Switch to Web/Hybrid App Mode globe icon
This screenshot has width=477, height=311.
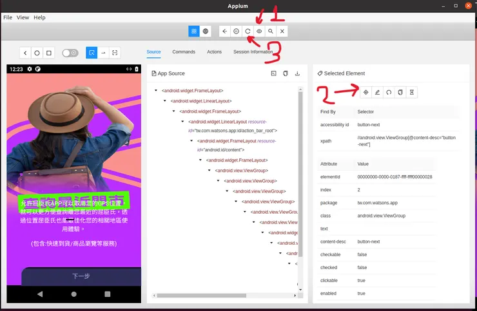[x=206, y=31]
